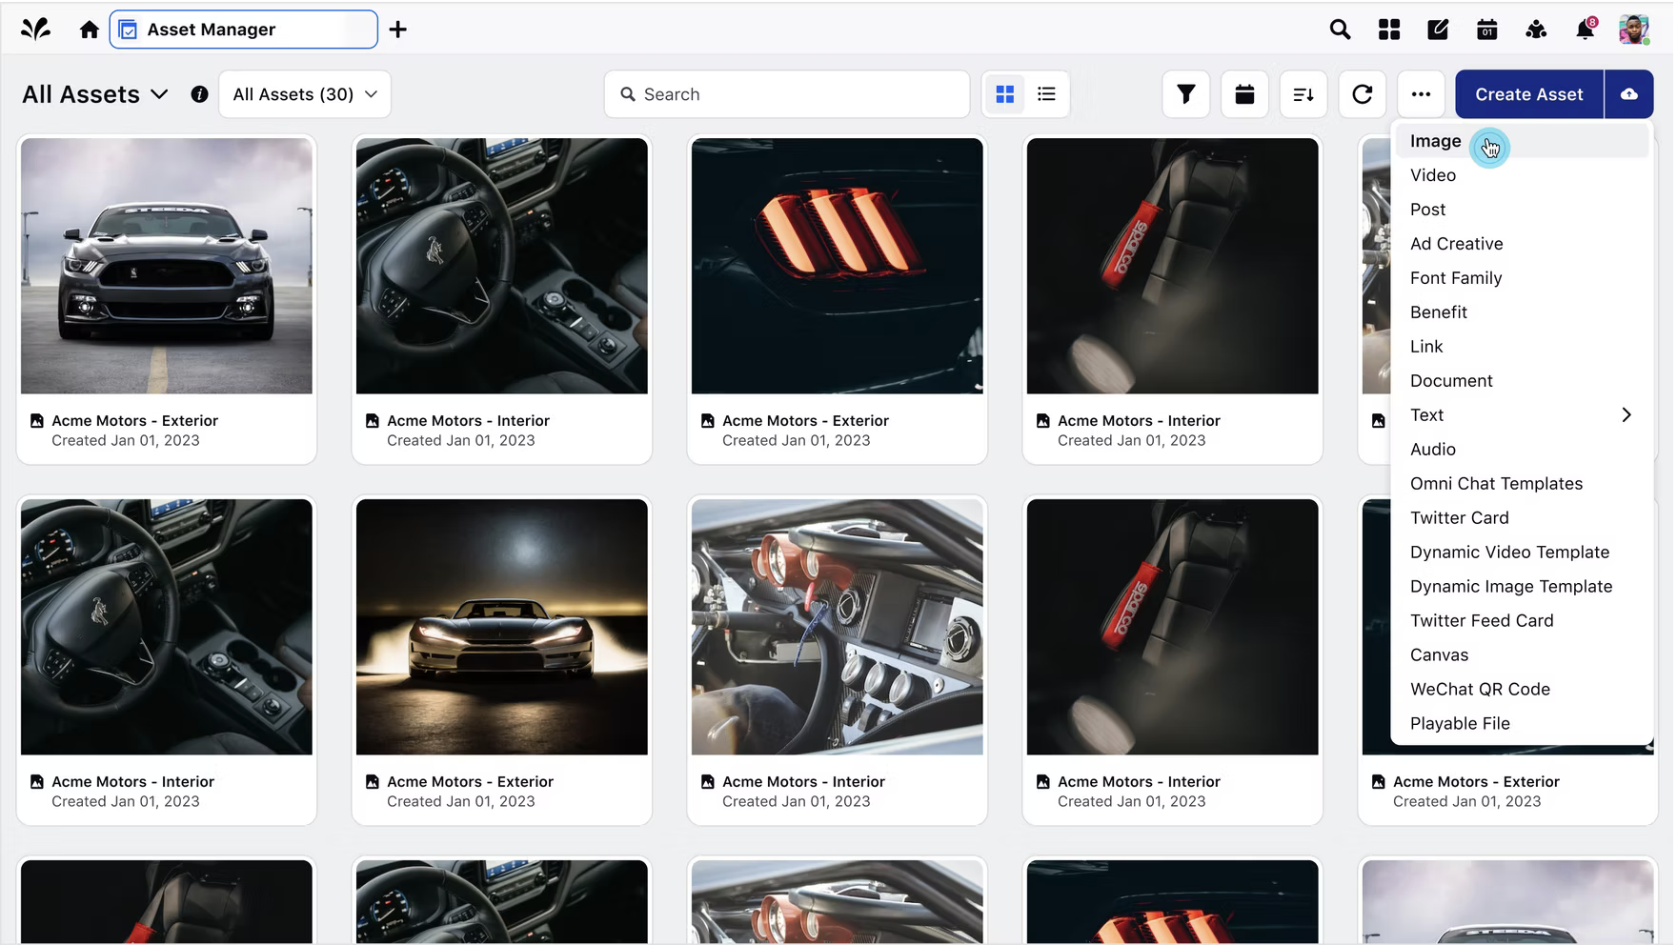Image resolution: width=1677 pixels, height=945 pixels.
Task: Select Twitter Feed Card option
Action: [x=1522, y=621]
